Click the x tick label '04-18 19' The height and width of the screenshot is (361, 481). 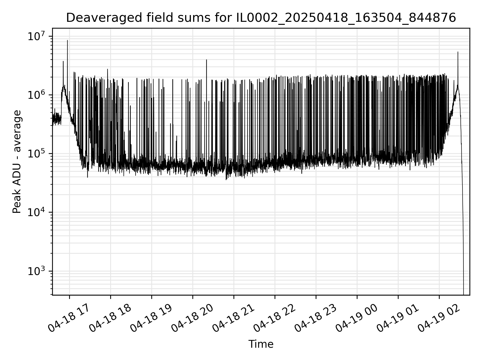tap(151, 318)
